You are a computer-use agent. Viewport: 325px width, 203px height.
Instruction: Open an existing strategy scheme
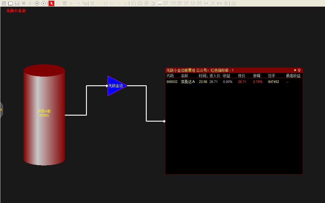pyautogui.click(x=10, y=3)
